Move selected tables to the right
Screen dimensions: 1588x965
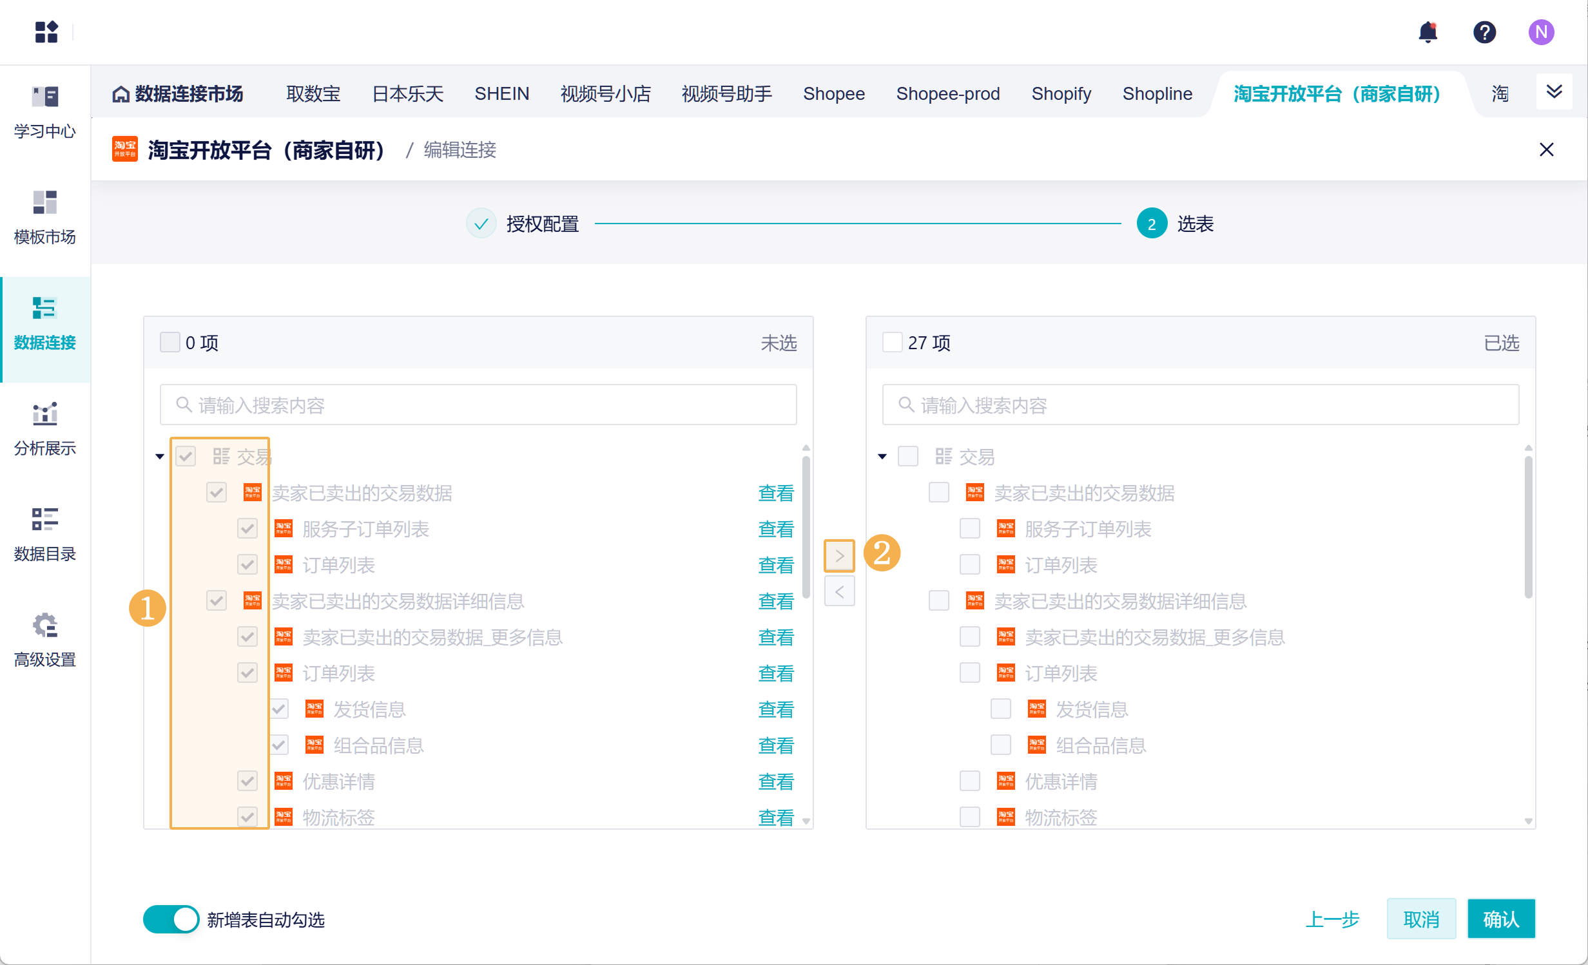click(x=839, y=555)
